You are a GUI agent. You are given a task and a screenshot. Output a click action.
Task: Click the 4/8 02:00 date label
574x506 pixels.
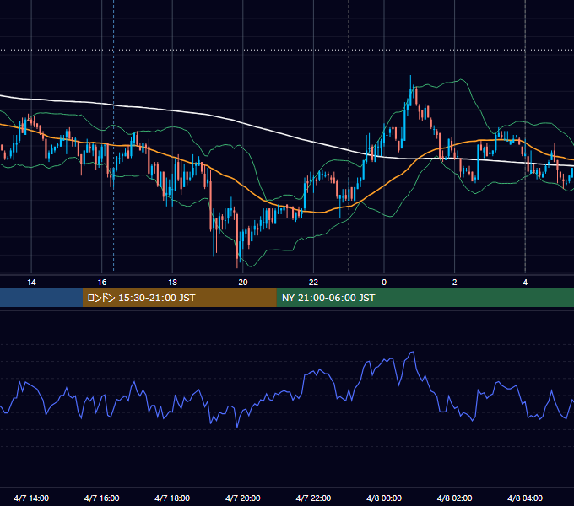coord(455,498)
